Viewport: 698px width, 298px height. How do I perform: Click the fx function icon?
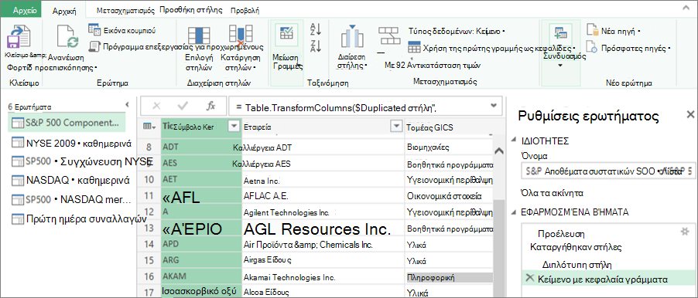click(210, 106)
